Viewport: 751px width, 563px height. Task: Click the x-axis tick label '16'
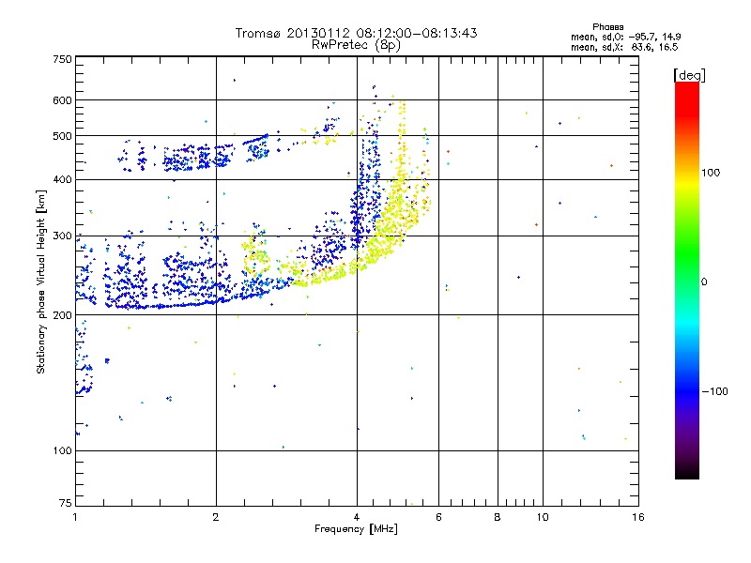tap(638, 517)
